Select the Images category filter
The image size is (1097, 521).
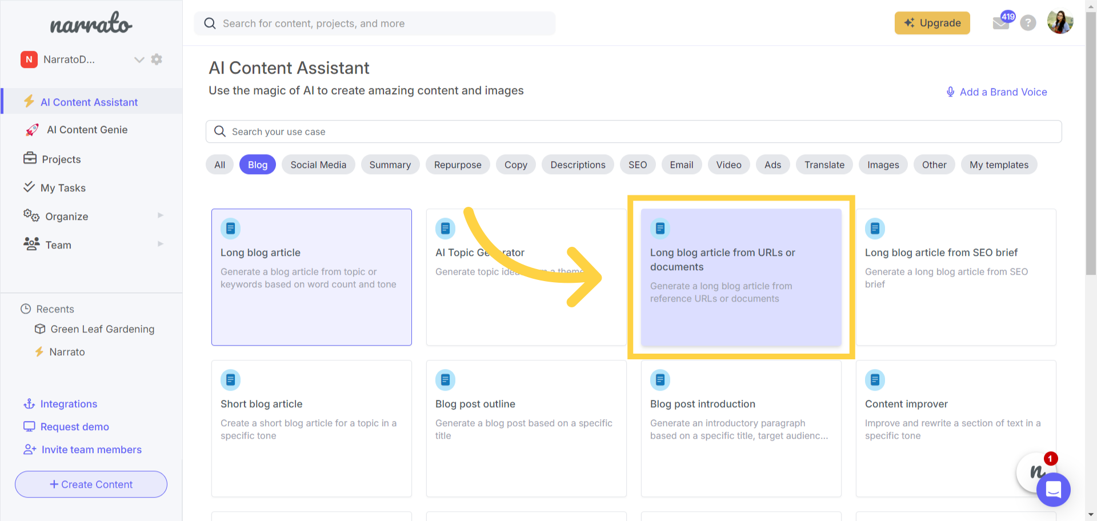[x=883, y=165]
